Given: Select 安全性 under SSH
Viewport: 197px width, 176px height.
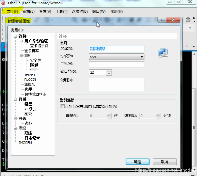Looking at the screenshot, I should coord(35,60).
